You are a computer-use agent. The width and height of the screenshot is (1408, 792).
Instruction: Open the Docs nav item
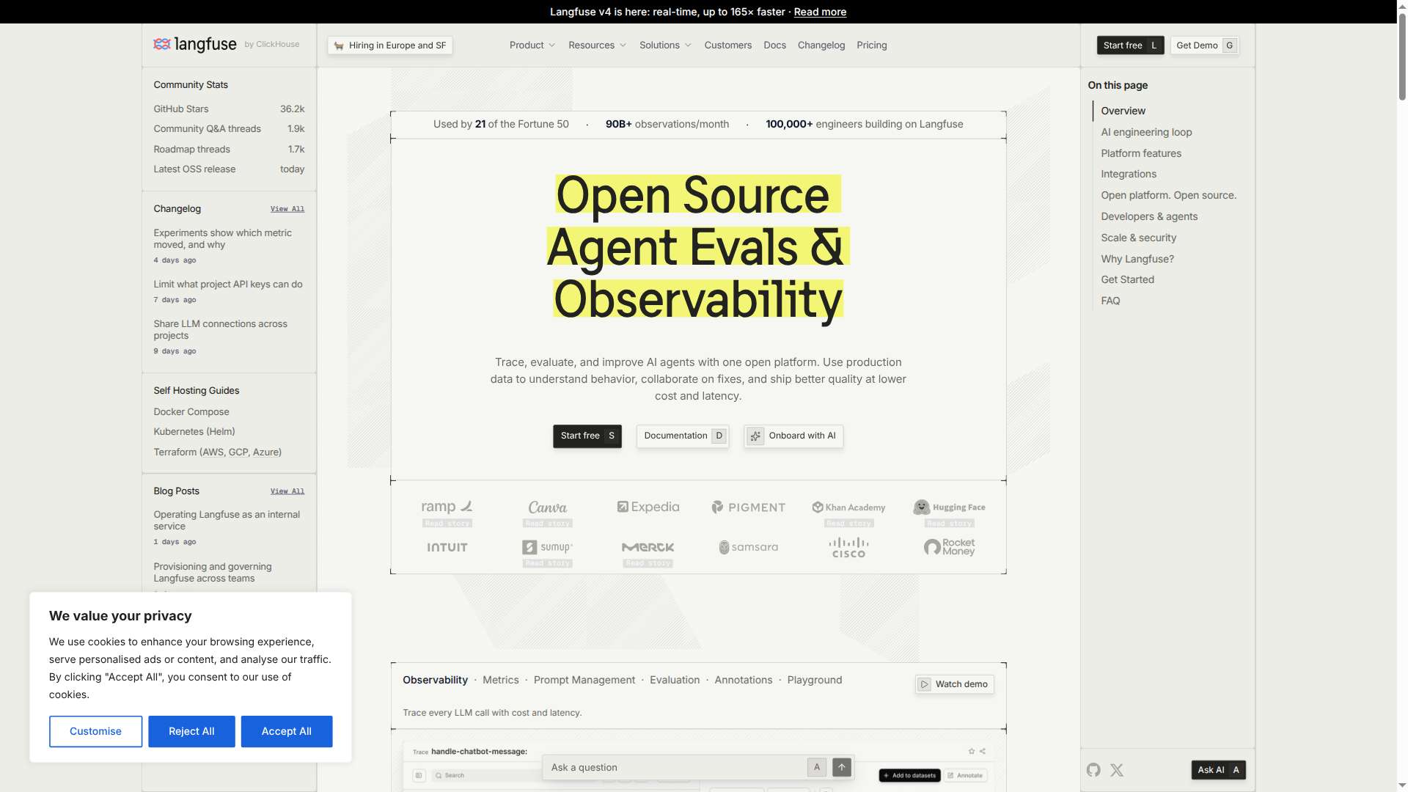point(774,45)
